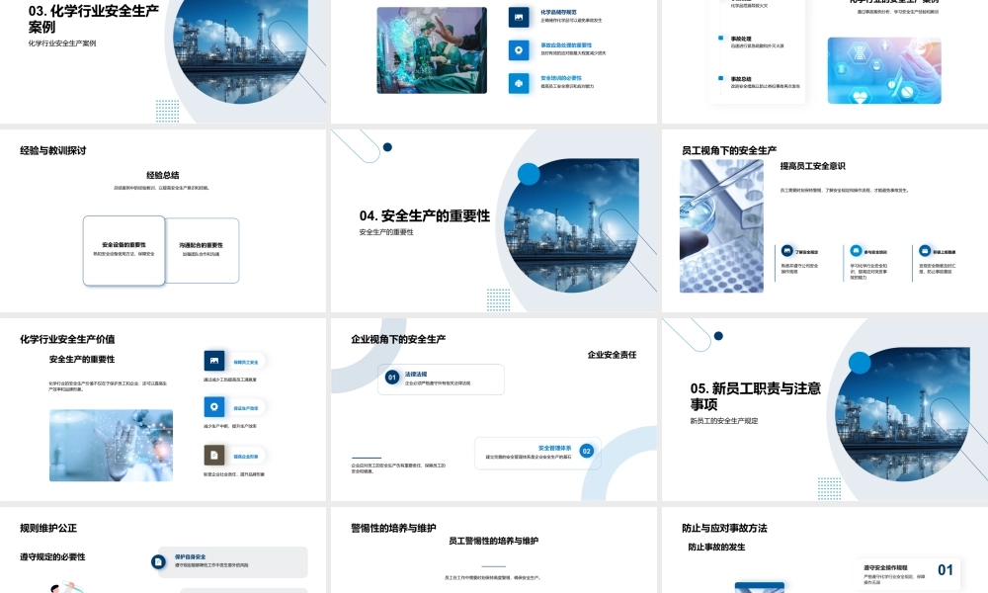Click the 防止事故的发生 heading
988x593 pixels.
[x=716, y=547]
